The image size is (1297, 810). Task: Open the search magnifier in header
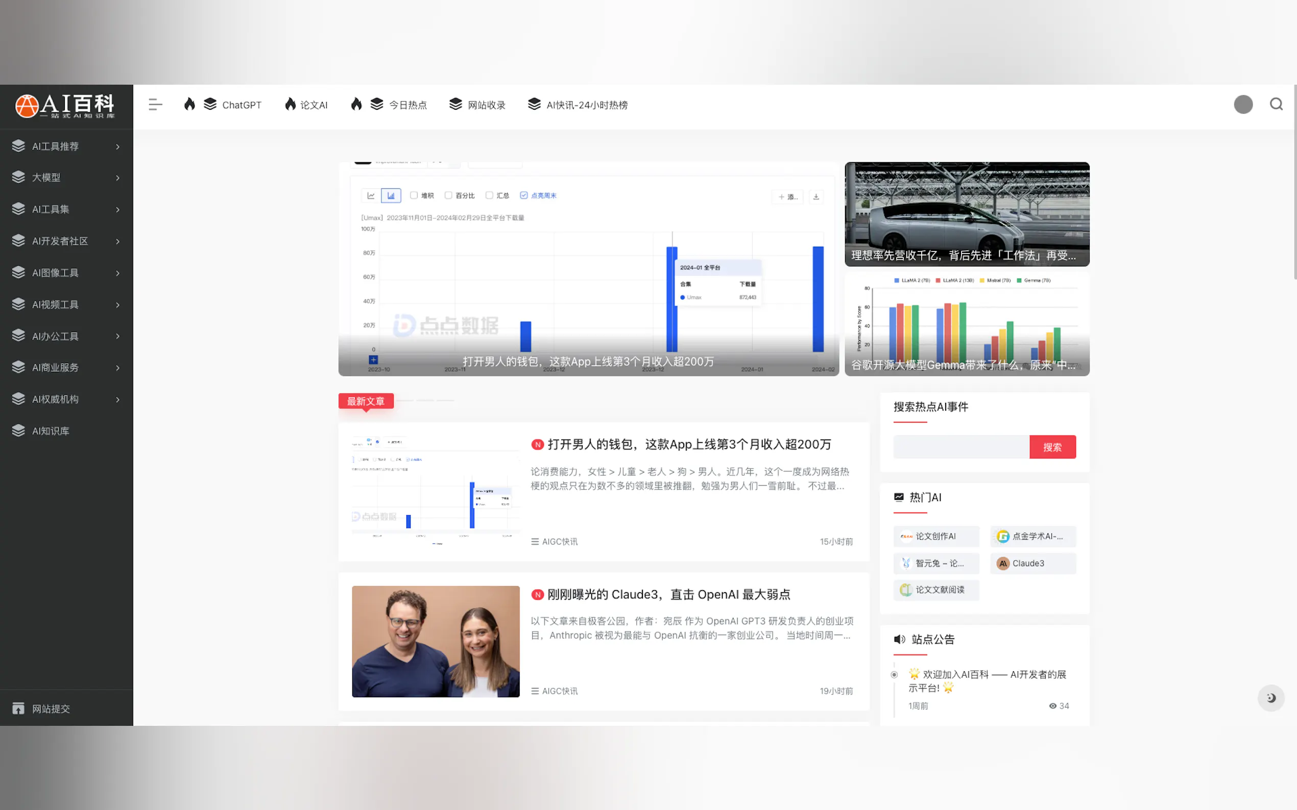[1276, 104]
